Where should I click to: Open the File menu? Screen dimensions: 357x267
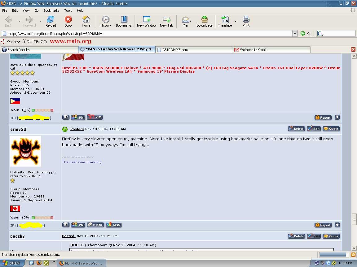click(5, 11)
